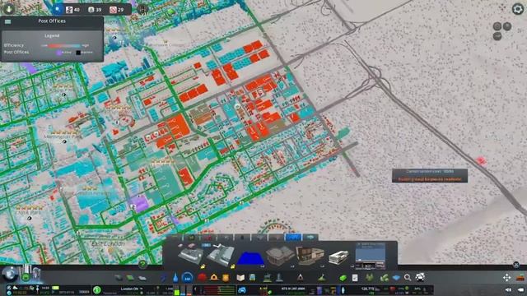Select the first tab above the build panel
Image resolution: width=527 pixels, height=296 pixels.
[x=175, y=238]
